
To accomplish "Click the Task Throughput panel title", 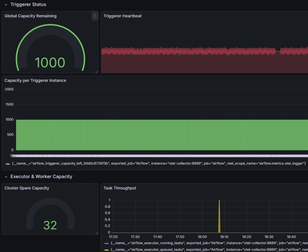I will click(x=120, y=188).
